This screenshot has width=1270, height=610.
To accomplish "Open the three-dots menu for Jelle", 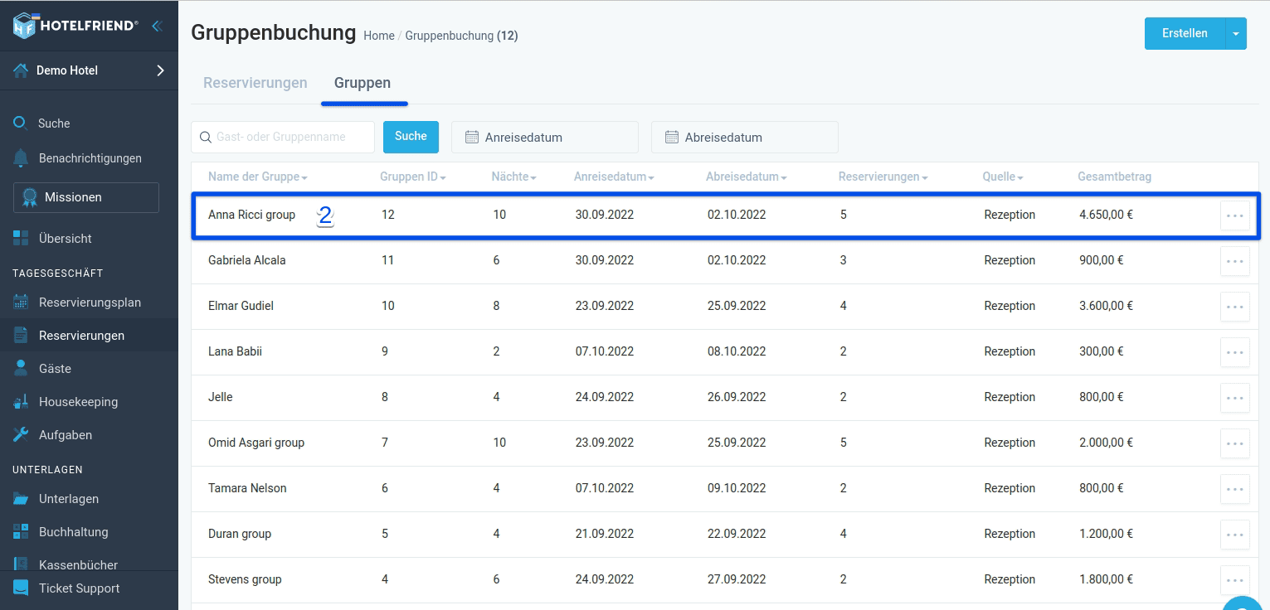I will (x=1235, y=398).
